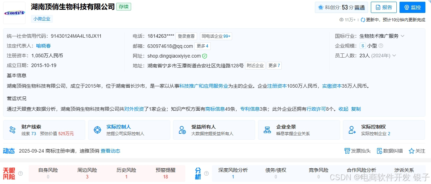Open 实缴资本 link
The width and height of the screenshot is (431, 184).
[x=332, y=86]
